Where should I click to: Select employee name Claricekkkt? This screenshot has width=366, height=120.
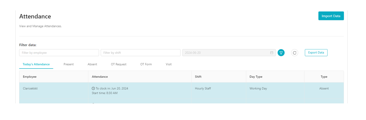(x=30, y=89)
